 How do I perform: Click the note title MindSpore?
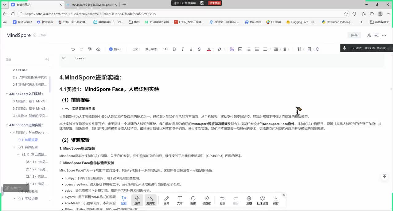18,35
